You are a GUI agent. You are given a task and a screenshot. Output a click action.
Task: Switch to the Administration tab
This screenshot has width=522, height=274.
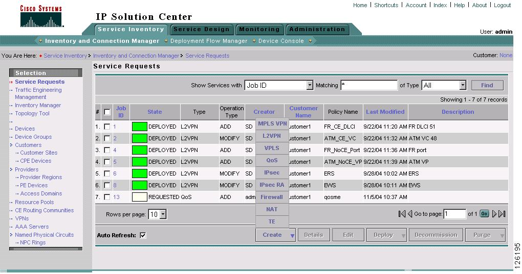(317, 29)
